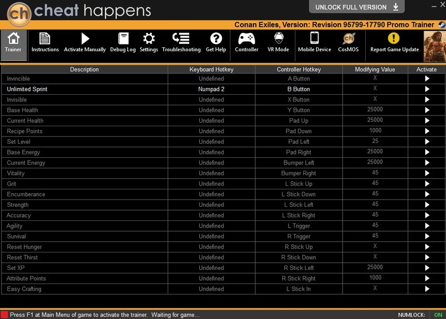This screenshot has width=446, height=319.
Task: Click the A Button controller hotkey
Action: tap(299, 79)
